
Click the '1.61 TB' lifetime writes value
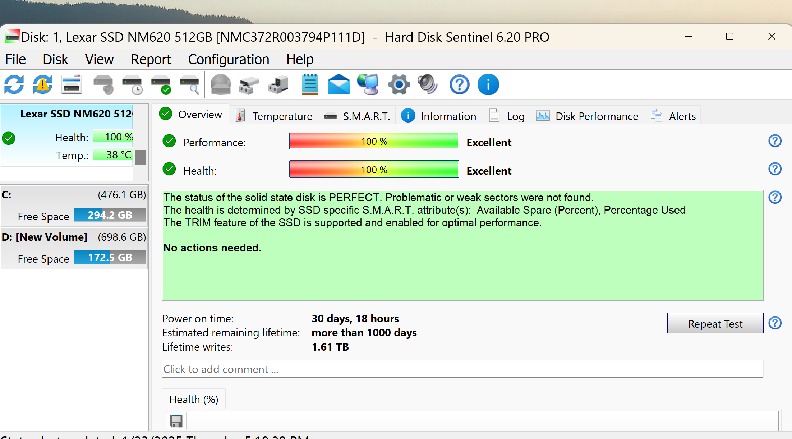[330, 347]
